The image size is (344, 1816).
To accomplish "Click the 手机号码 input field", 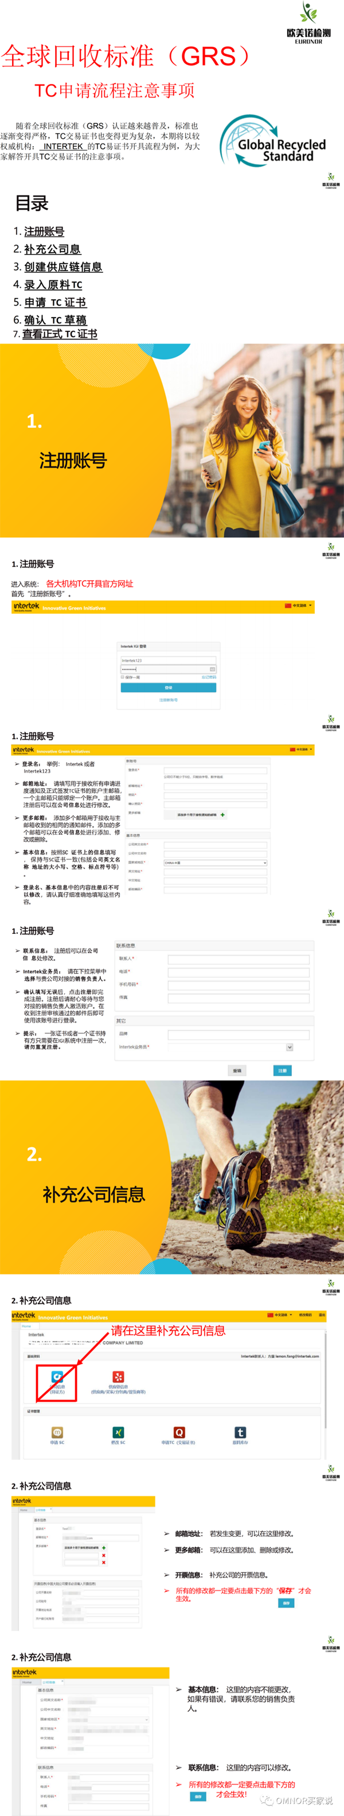I will tap(239, 985).
